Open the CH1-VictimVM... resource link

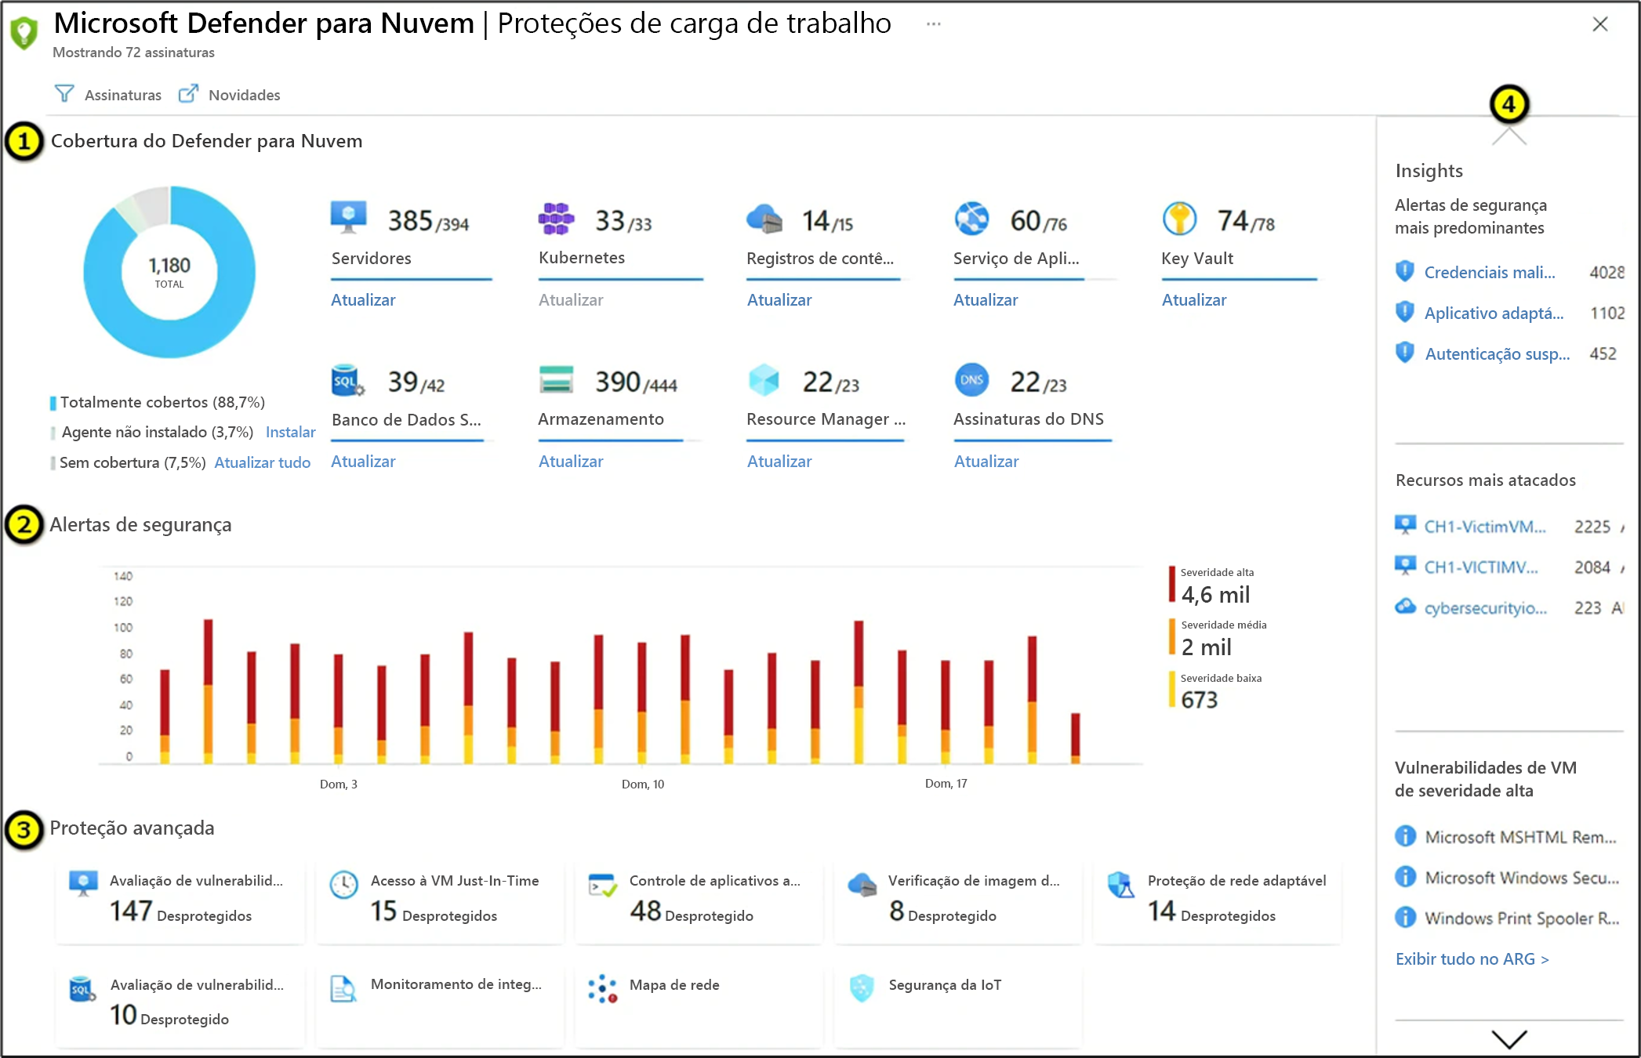[1484, 526]
